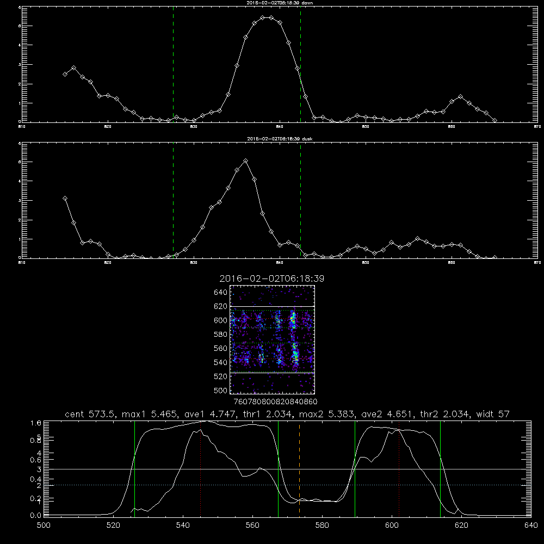Click the solid green line near 589 in the bottom plot
Screen dimensions: 544x544
355,468
